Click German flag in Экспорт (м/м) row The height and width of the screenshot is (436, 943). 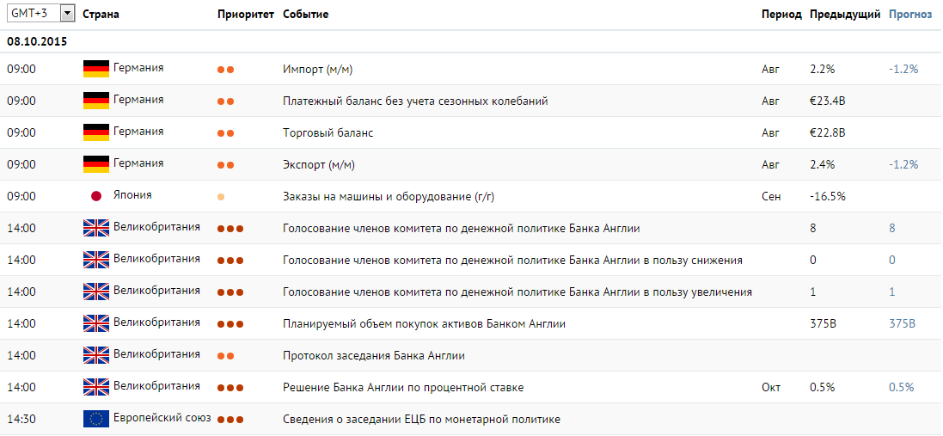(95, 163)
